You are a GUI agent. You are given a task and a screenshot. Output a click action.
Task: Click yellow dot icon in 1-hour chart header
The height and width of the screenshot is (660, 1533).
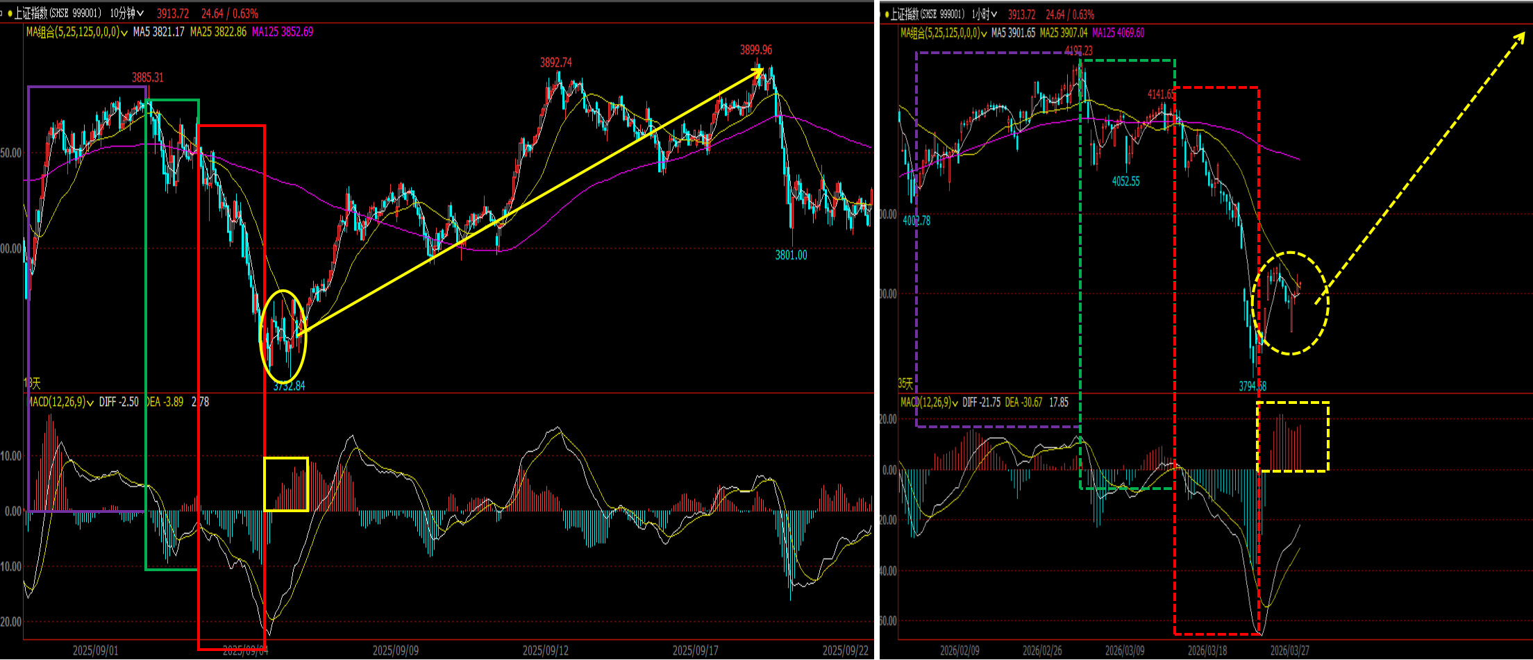(887, 14)
